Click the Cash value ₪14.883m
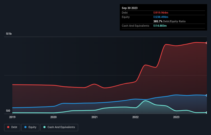 tap(160, 26)
